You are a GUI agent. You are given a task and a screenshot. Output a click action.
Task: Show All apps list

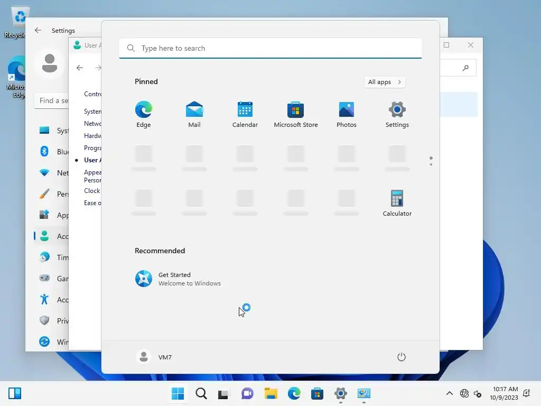(385, 82)
